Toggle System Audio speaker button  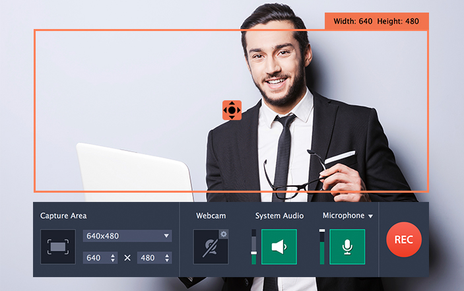279,247
